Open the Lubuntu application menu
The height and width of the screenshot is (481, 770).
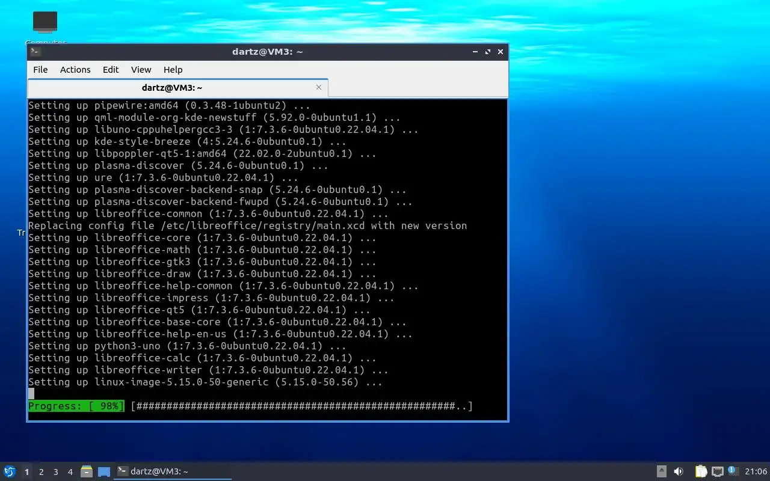coord(10,471)
